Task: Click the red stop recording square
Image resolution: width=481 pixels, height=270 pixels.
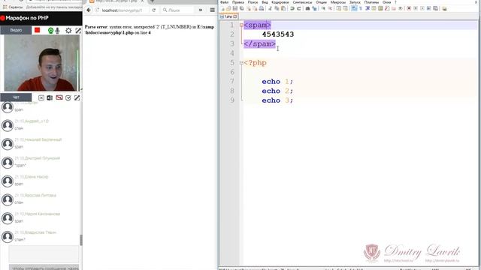Action: pyautogui.click(x=38, y=30)
